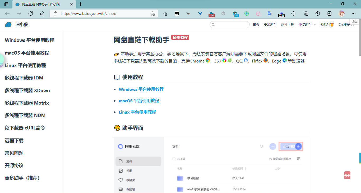The height and width of the screenshot is (193, 361).
Task: Close the 网盘直链下载助手 tab
Action: pos(72,4)
